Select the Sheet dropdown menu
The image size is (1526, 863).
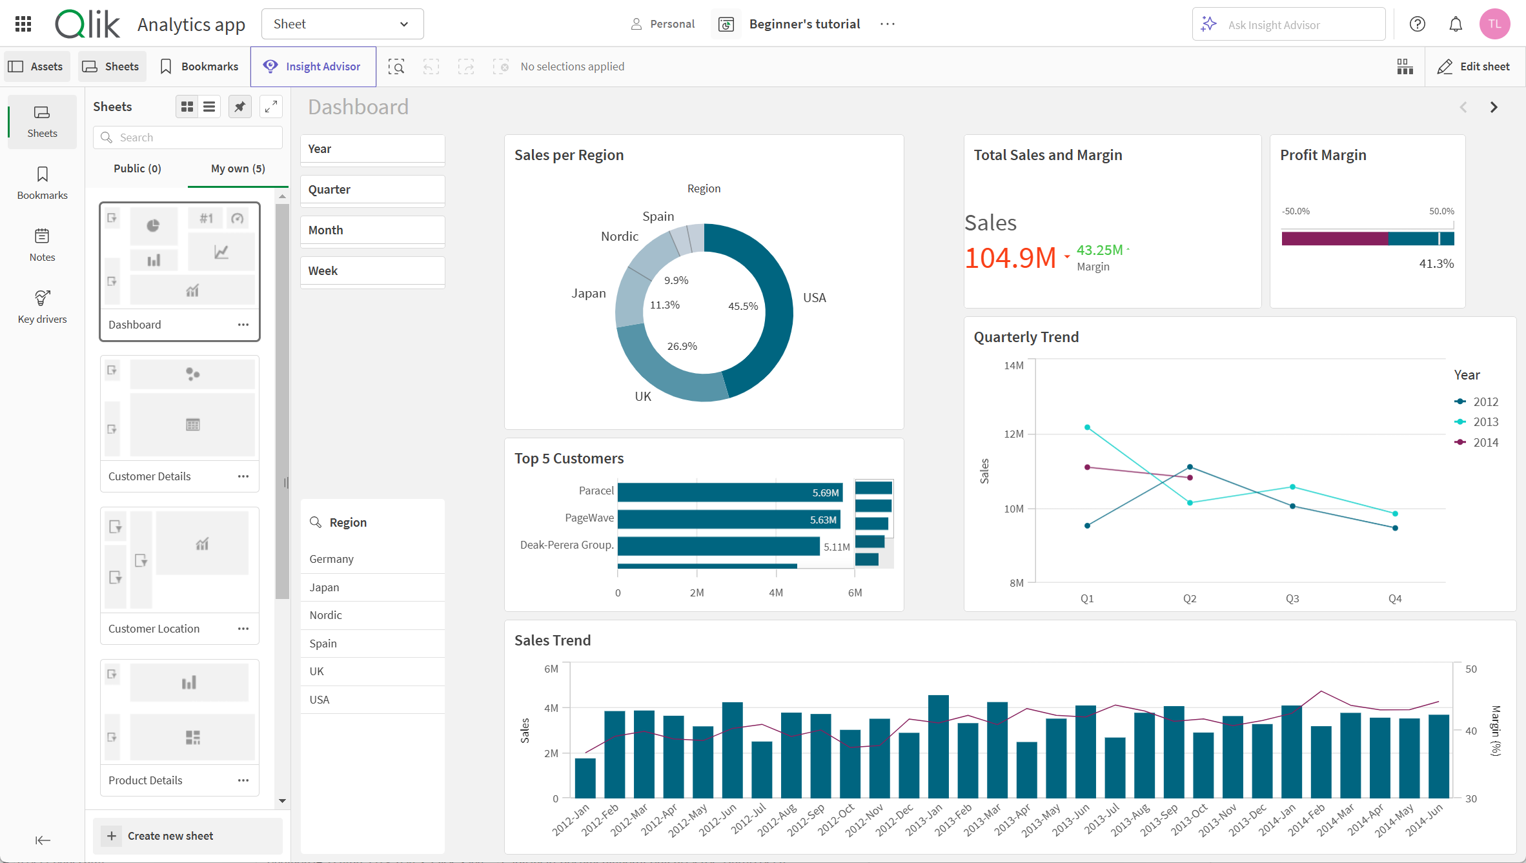[341, 23]
